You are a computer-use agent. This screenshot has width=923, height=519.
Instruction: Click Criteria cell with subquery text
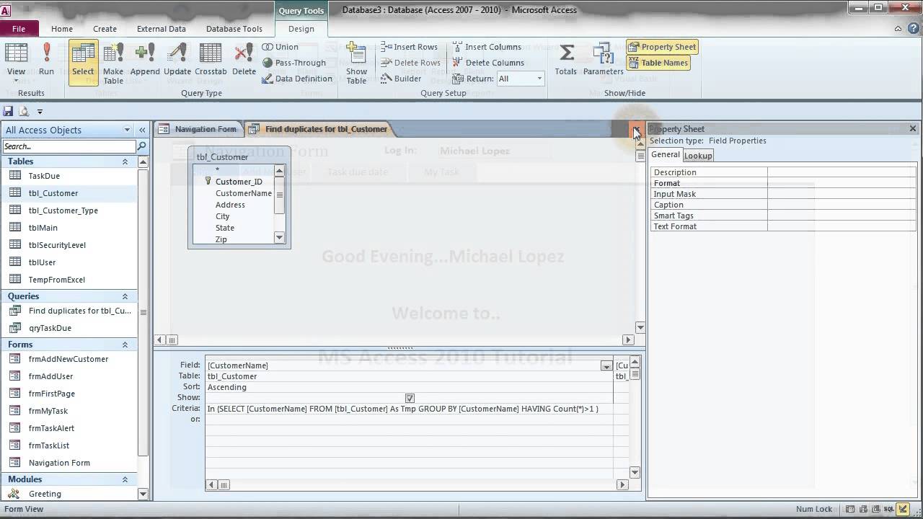click(x=409, y=409)
